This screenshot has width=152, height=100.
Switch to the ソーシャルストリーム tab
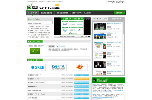[x=100, y=19]
